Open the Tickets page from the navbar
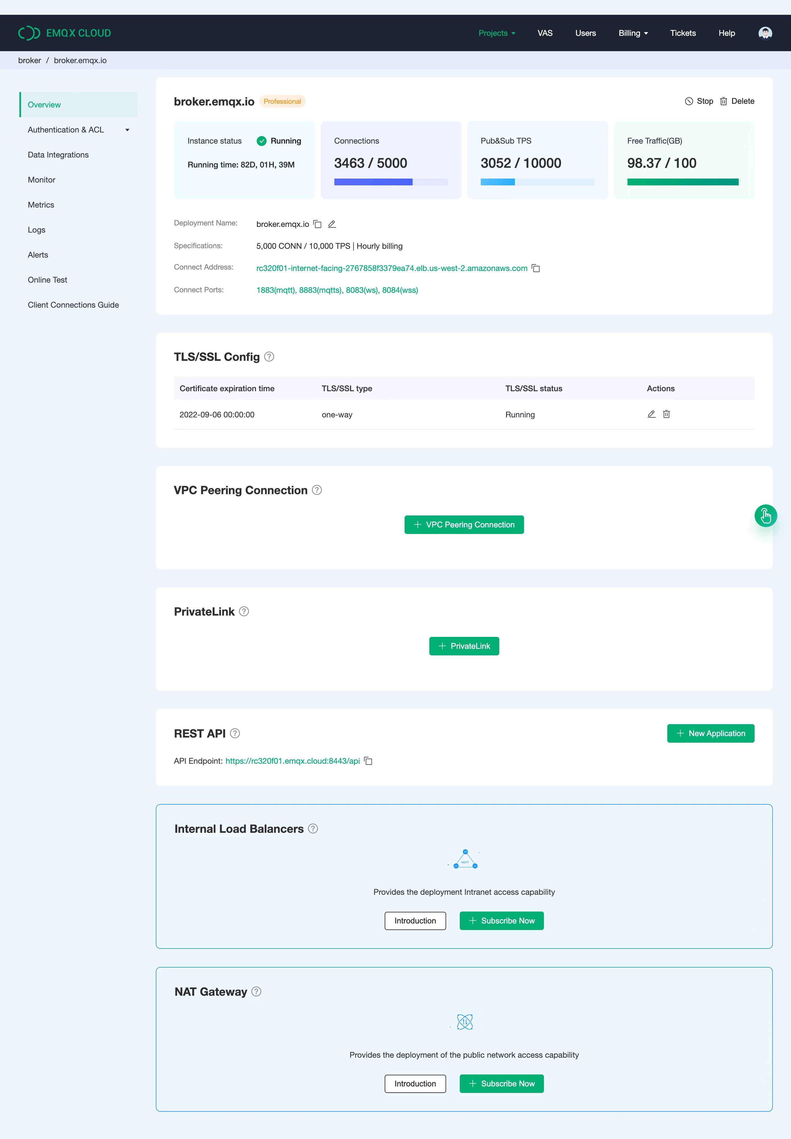This screenshot has height=1139, width=791. 682,33
